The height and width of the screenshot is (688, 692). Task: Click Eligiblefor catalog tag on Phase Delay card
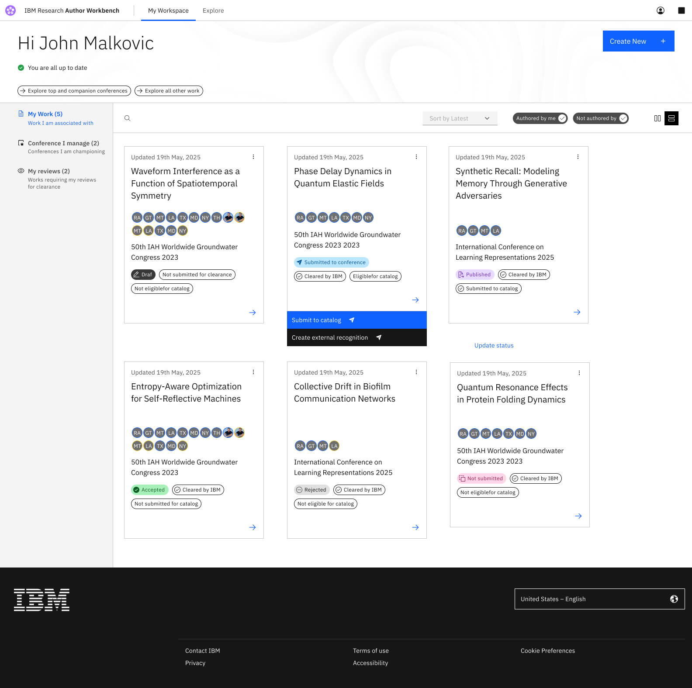pyautogui.click(x=375, y=276)
